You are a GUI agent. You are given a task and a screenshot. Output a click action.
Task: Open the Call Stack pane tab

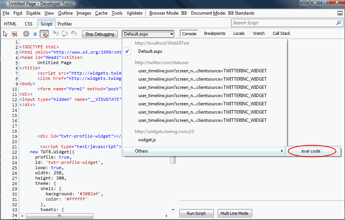coord(281,33)
